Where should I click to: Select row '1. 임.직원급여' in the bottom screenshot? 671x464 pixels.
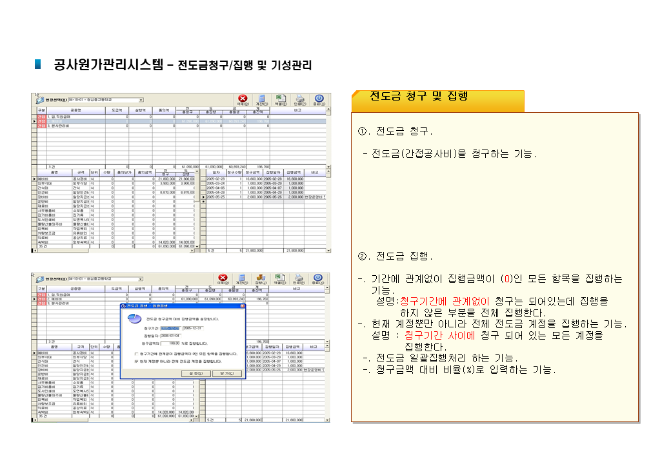[x=181, y=295]
